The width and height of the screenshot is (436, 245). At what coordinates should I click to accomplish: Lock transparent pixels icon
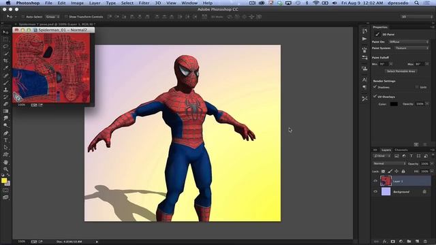[x=383, y=171]
